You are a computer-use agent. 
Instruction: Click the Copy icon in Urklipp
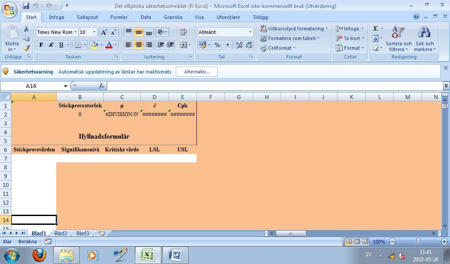click(26, 38)
